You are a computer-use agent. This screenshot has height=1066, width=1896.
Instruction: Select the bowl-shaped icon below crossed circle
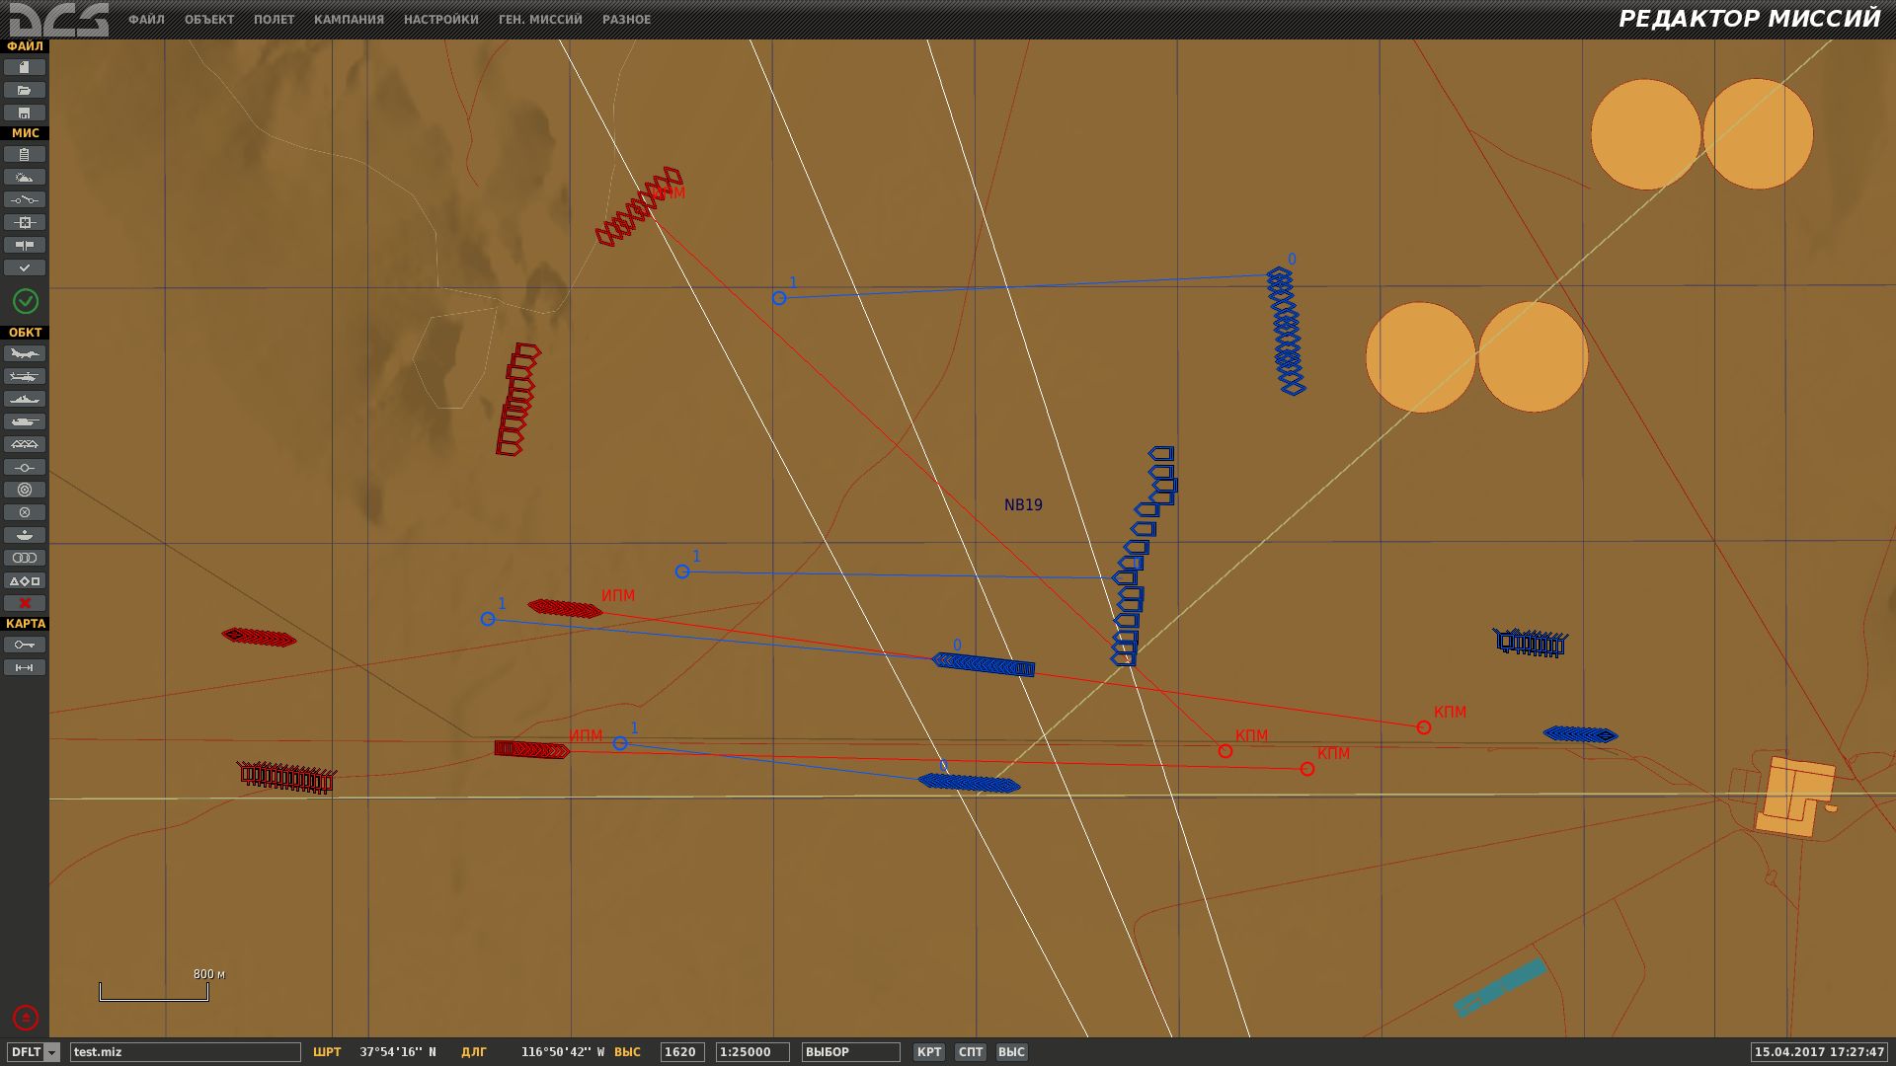click(25, 535)
